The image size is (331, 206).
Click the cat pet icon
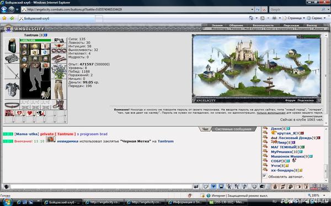click(46, 93)
